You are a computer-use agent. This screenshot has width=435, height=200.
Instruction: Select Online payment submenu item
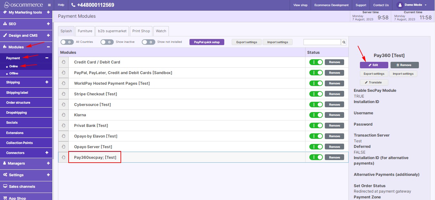pos(14,66)
